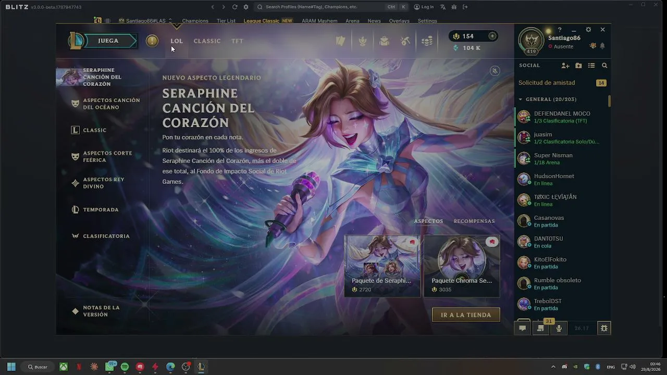The height and width of the screenshot is (375, 667).
Task: Open the Santiago86#LAS account dropdown in Blitz
Action: (x=145, y=21)
